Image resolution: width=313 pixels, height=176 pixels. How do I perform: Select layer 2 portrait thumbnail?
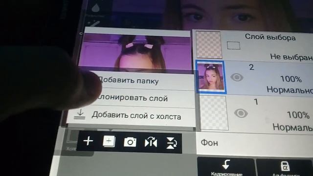[211, 77]
